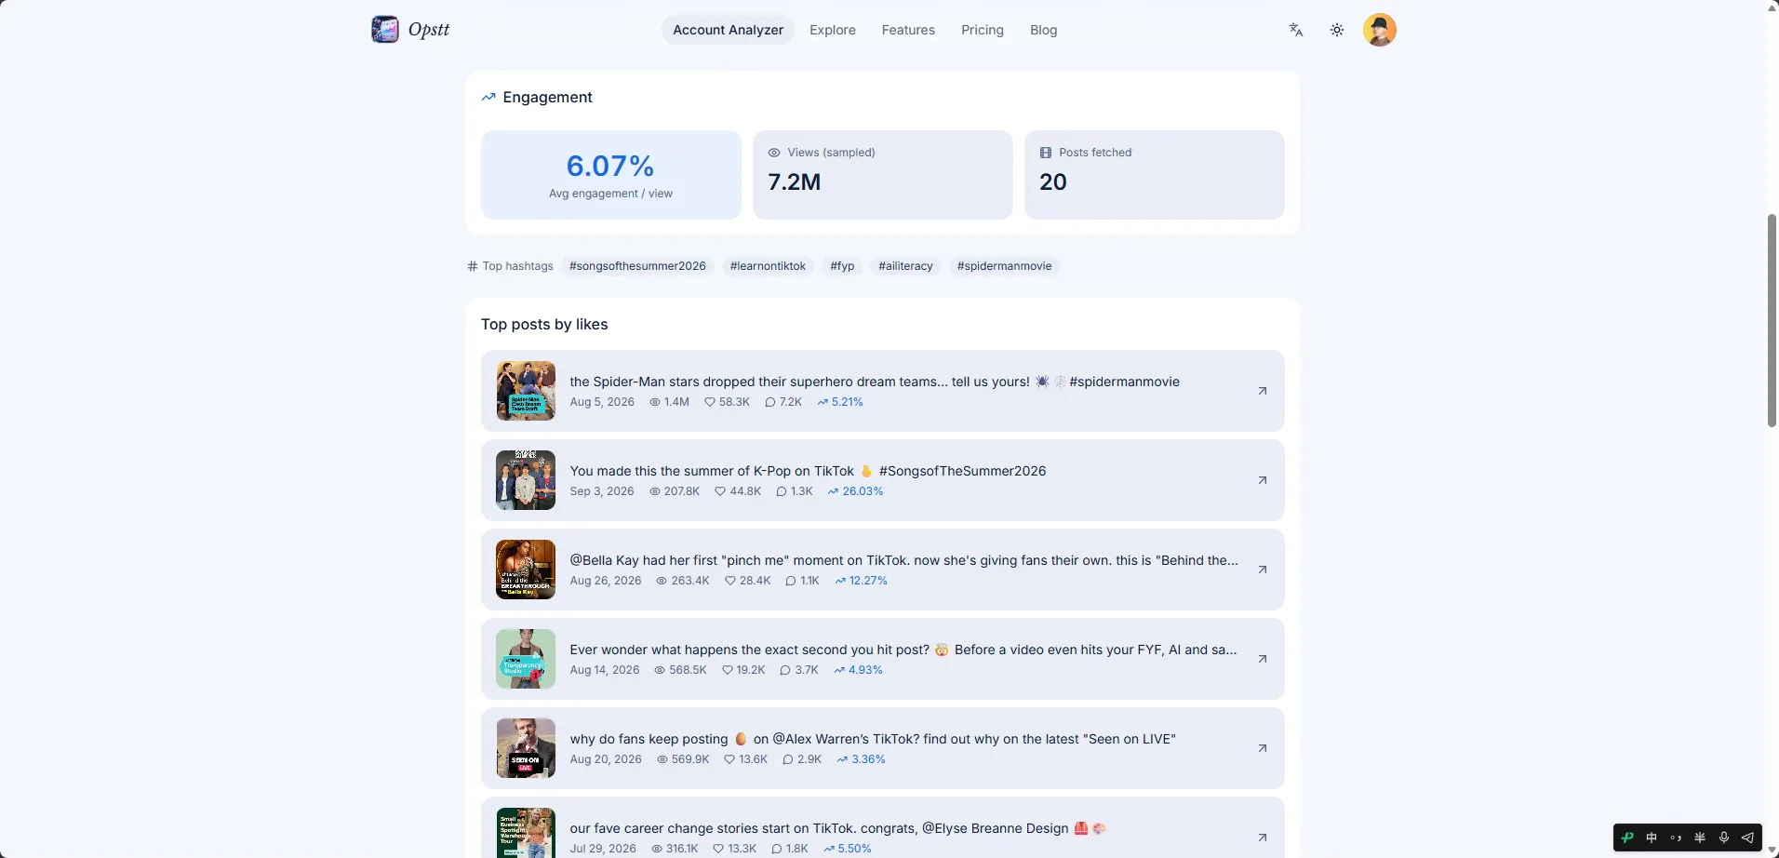Select the #spidermanmovie hashtag chip
1779x858 pixels.
(x=1004, y=266)
